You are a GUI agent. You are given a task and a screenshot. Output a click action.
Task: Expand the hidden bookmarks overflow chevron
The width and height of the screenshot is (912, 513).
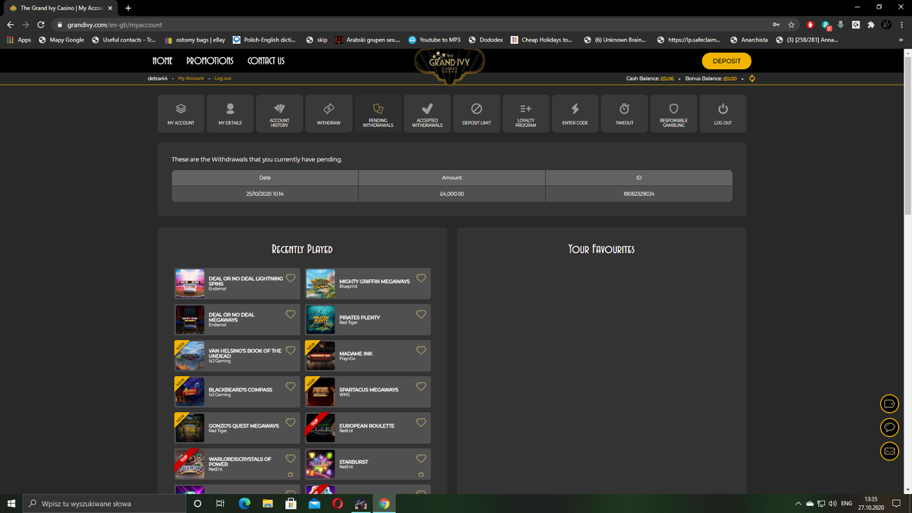(x=900, y=40)
